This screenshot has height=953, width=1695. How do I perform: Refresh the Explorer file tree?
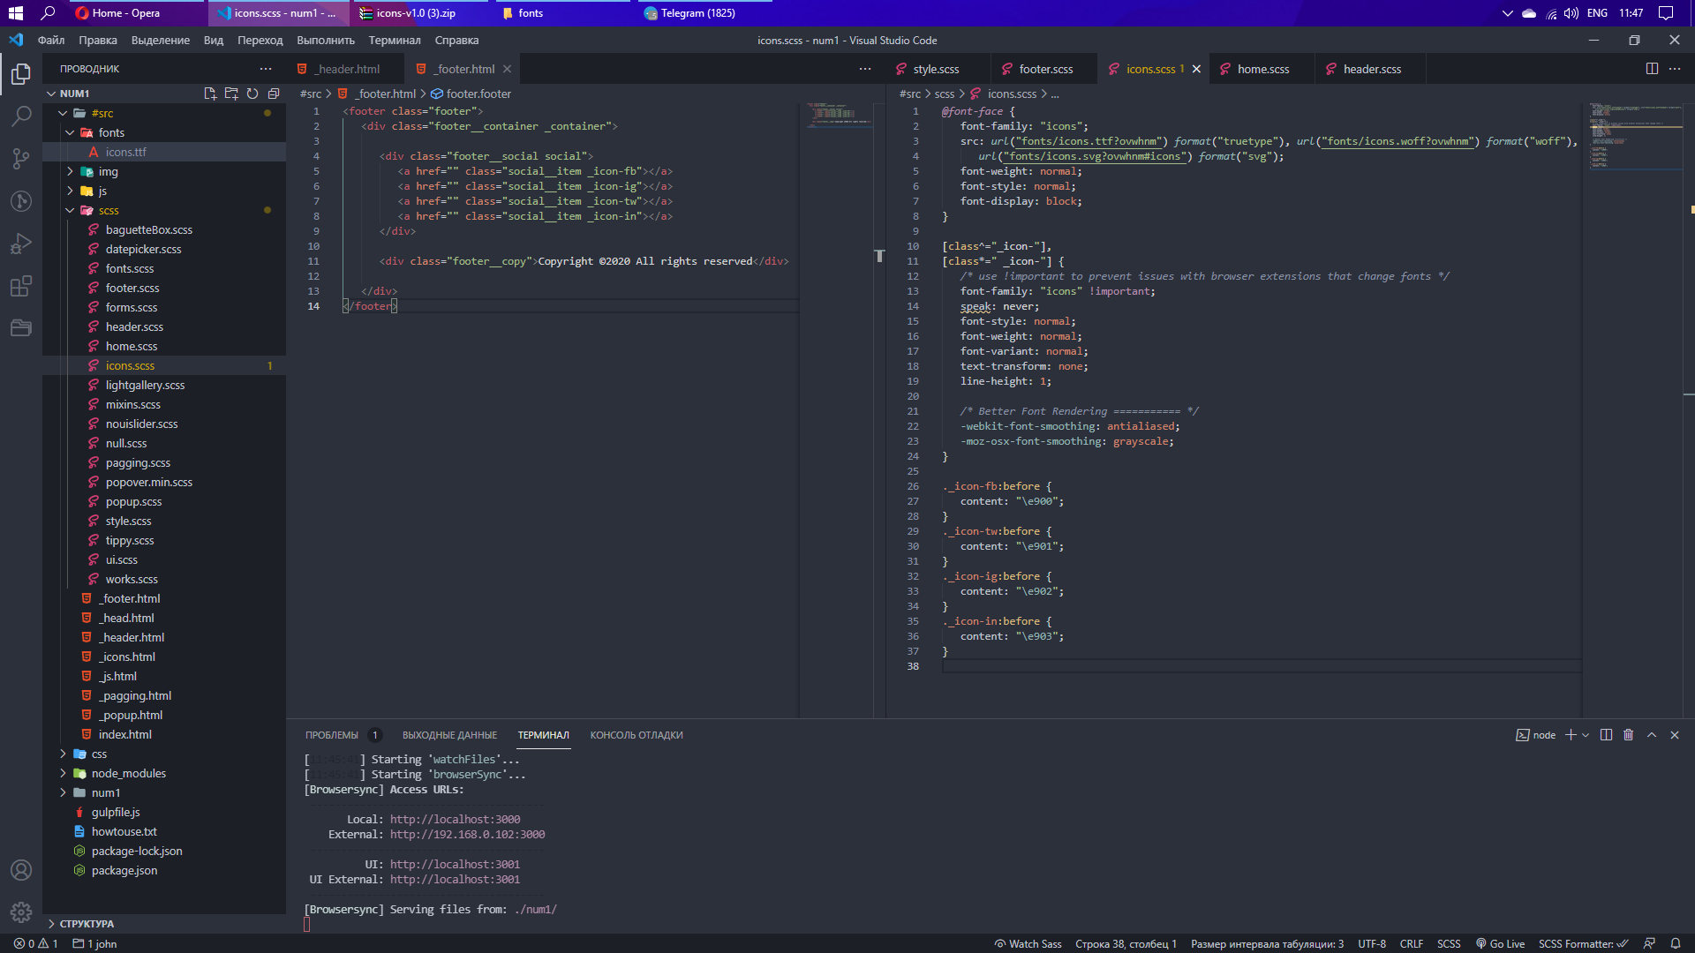[x=252, y=94]
